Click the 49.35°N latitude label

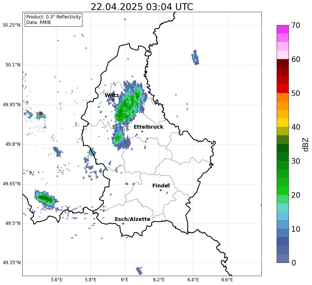11,263
